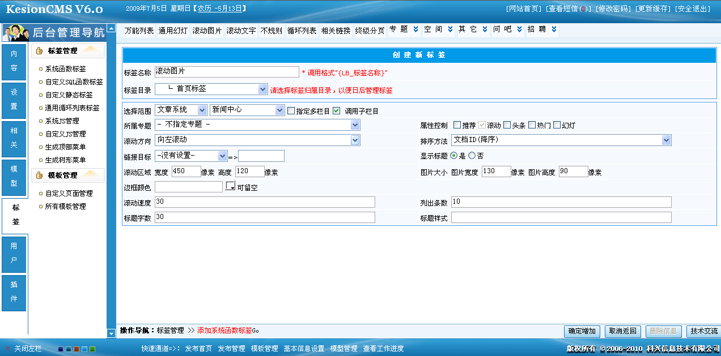Select the orange theme color swatch

point(76,349)
